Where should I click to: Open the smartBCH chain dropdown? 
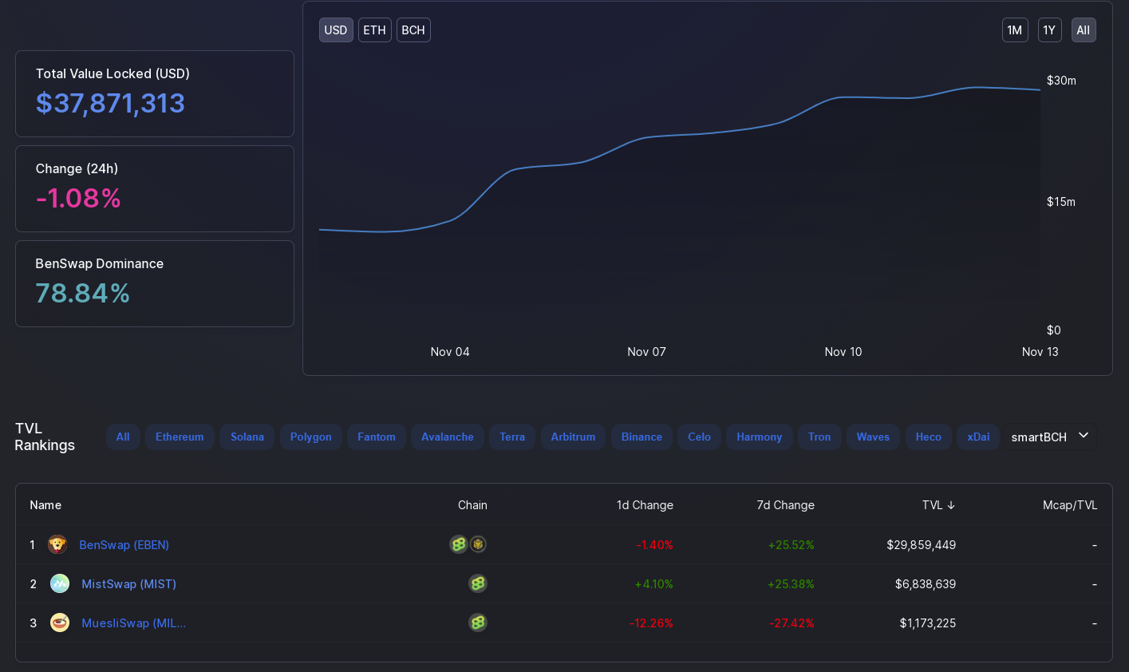[1050, 437]
